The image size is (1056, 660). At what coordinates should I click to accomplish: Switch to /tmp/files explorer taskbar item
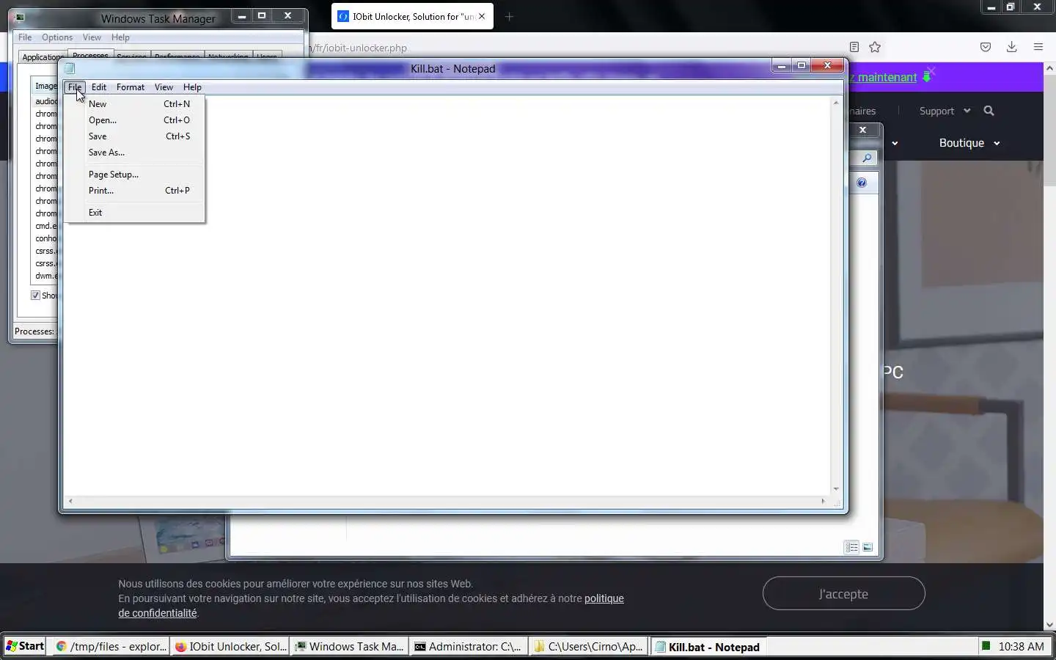(110, 646)
